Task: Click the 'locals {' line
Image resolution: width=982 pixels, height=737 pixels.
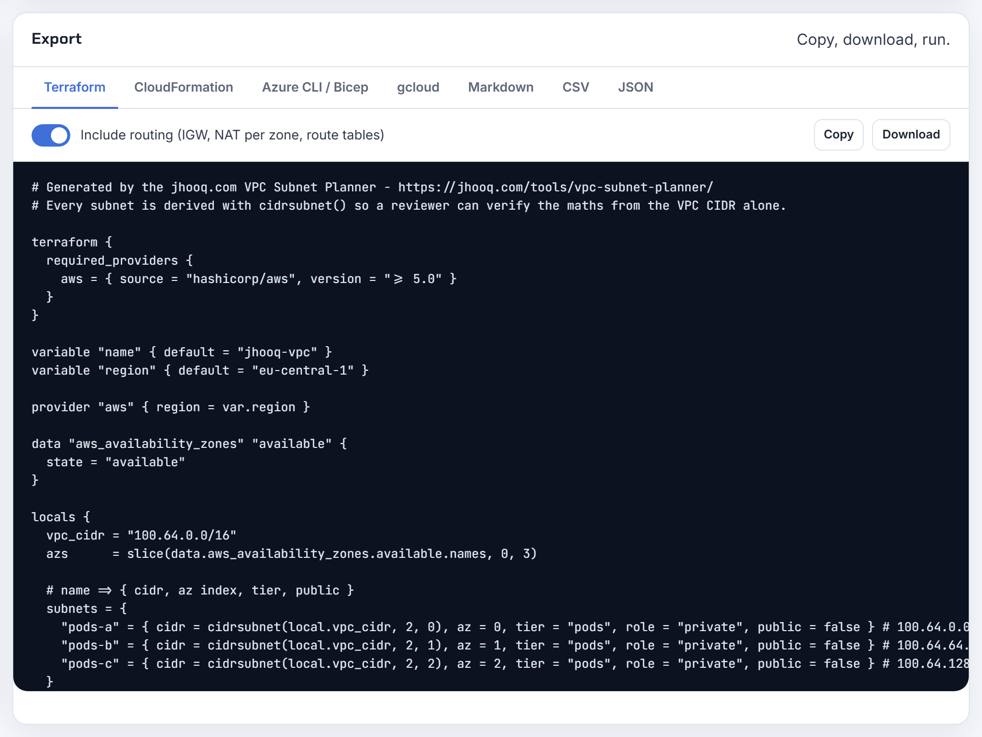Action: click(61, 517)
